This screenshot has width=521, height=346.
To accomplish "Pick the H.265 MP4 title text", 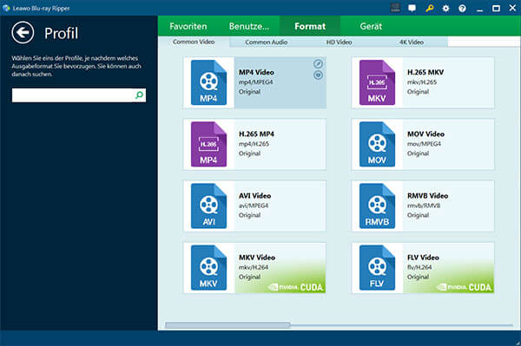I will tap(256, 134).
